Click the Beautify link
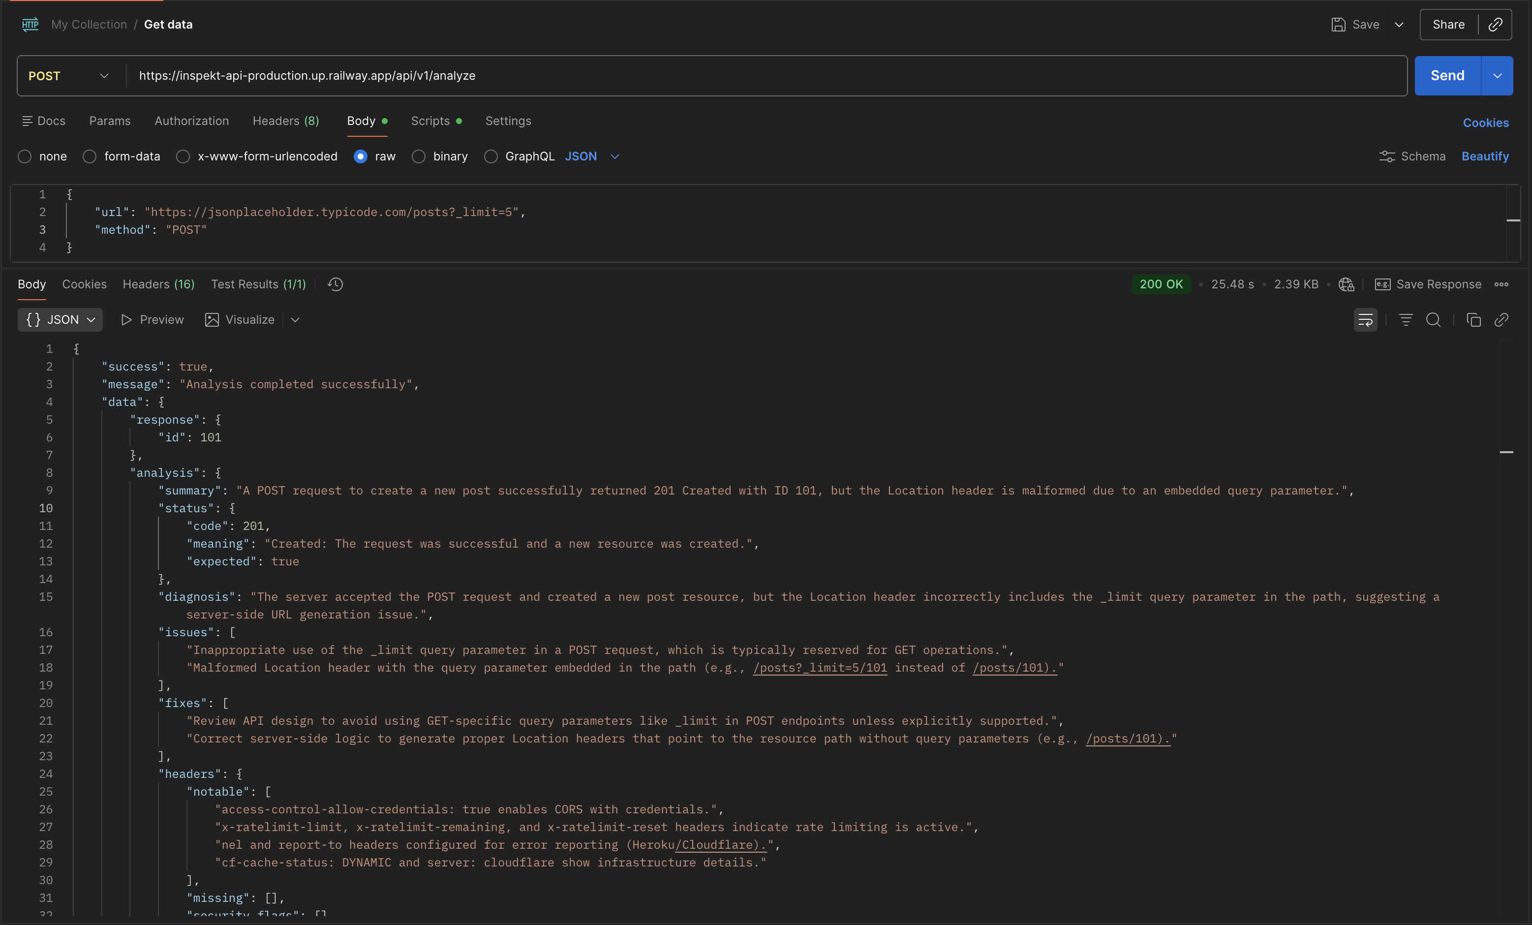This screenshot has height=925, width=1532. [x=1485, y=156]
